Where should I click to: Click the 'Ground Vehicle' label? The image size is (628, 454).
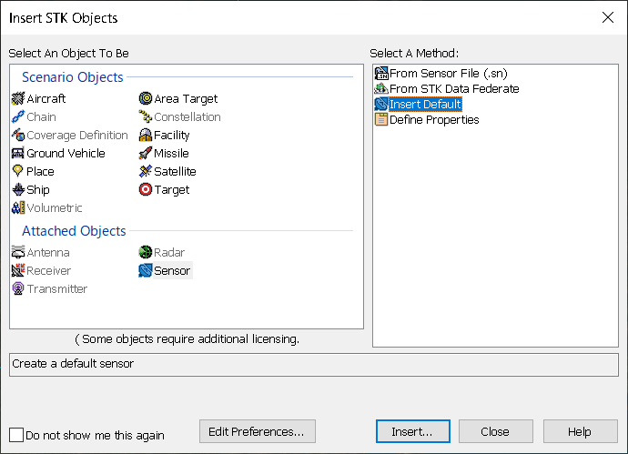66,154
